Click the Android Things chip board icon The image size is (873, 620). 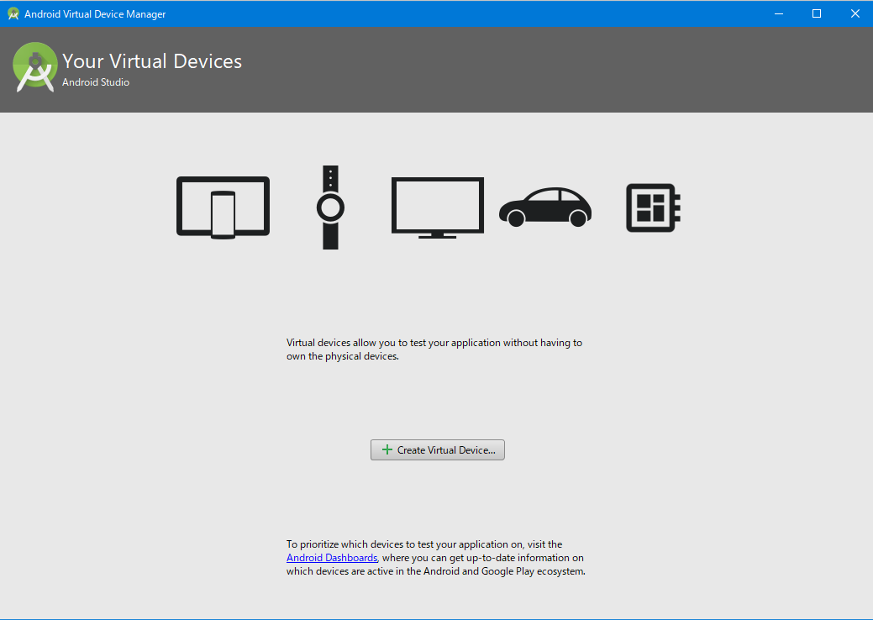tap(653, 208)
